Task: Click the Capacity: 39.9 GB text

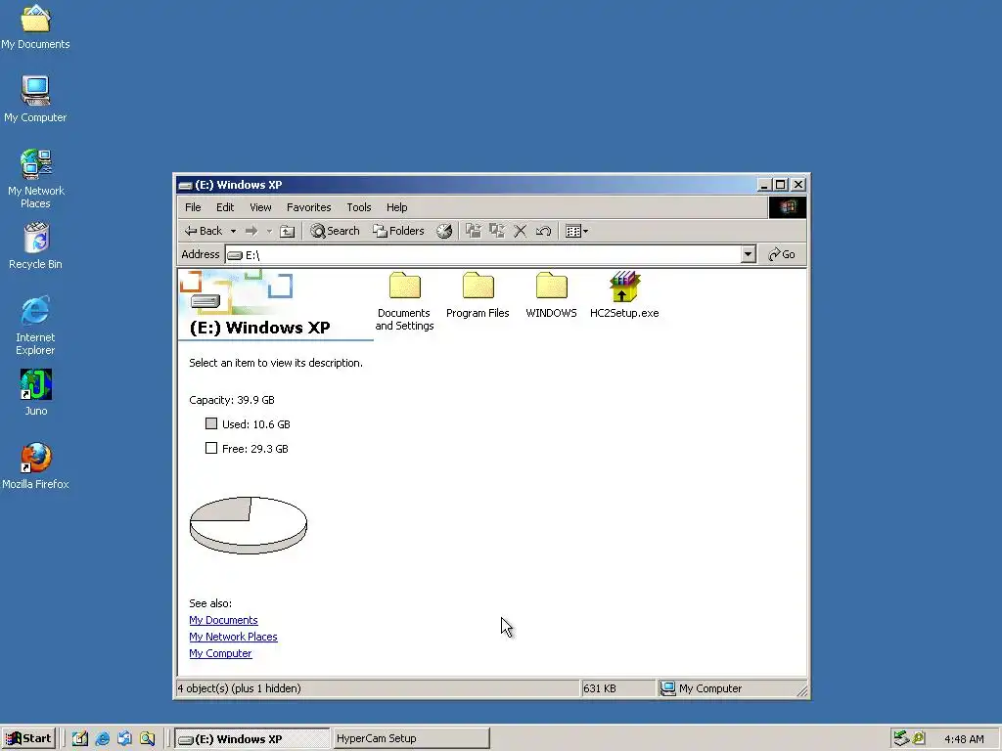Action: pyautogui.click(x=232, y=400)
